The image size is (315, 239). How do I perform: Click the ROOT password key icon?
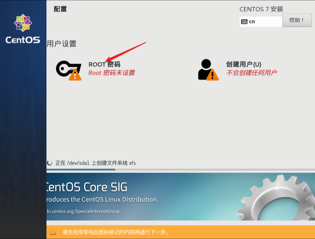point(68,70)
